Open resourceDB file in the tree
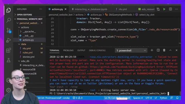The width and height of the screenshot is (185, 104). 29,69
